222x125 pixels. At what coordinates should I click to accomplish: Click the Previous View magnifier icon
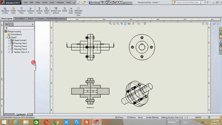[x=118, y=24]
